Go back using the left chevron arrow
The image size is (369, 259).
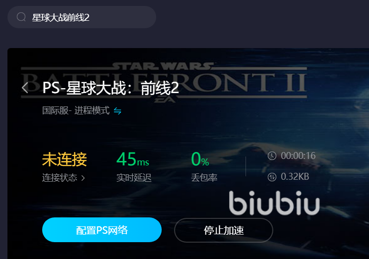click(25, 88)
